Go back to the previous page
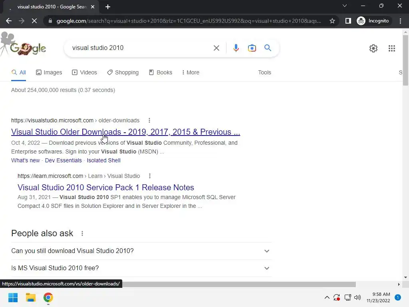The width and height of the screenshot is (409, 307). click(x=9, y=21)
